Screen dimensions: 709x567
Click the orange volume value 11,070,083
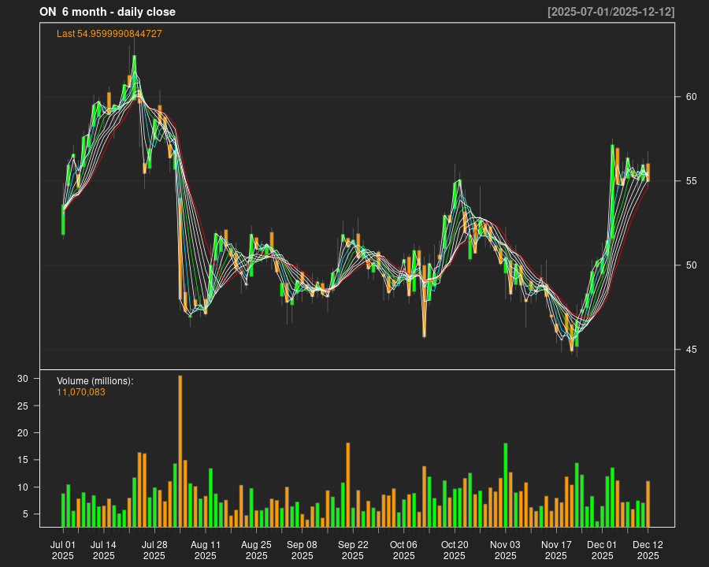pyautogui.click(x=81, y=392)
